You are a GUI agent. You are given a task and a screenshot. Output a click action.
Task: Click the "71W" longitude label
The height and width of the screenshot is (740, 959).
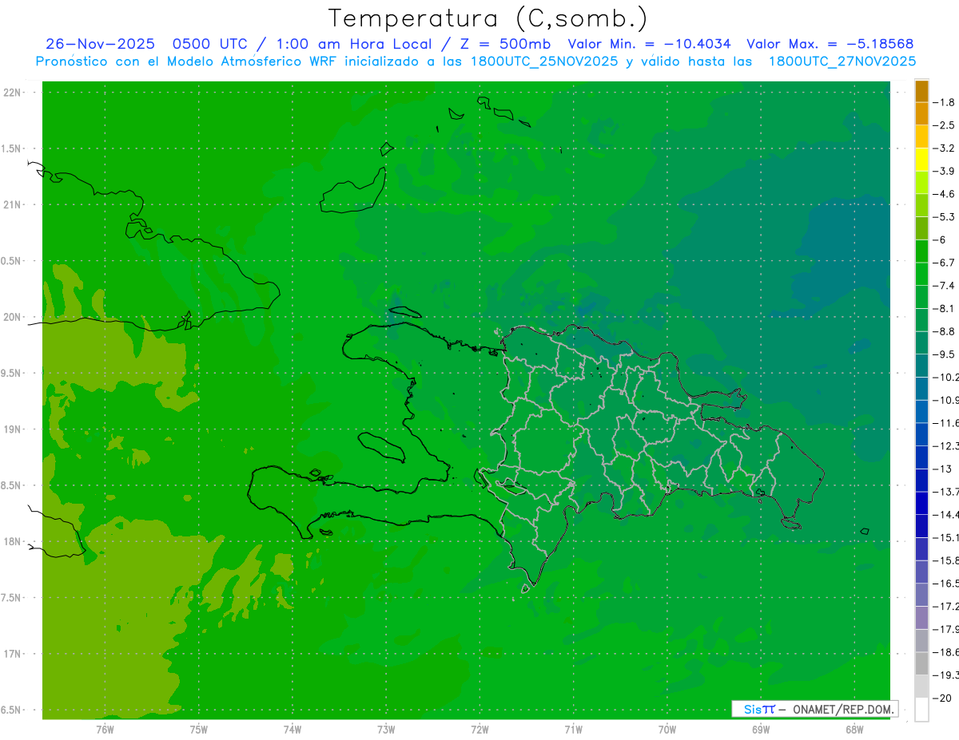click(x=573, y=729)
